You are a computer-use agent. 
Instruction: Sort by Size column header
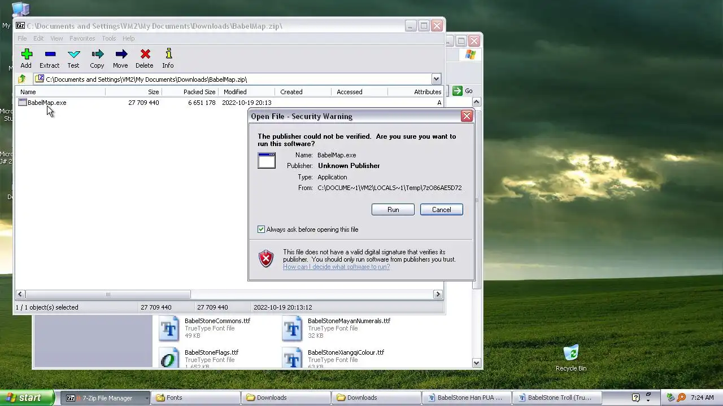pos(133,92)
